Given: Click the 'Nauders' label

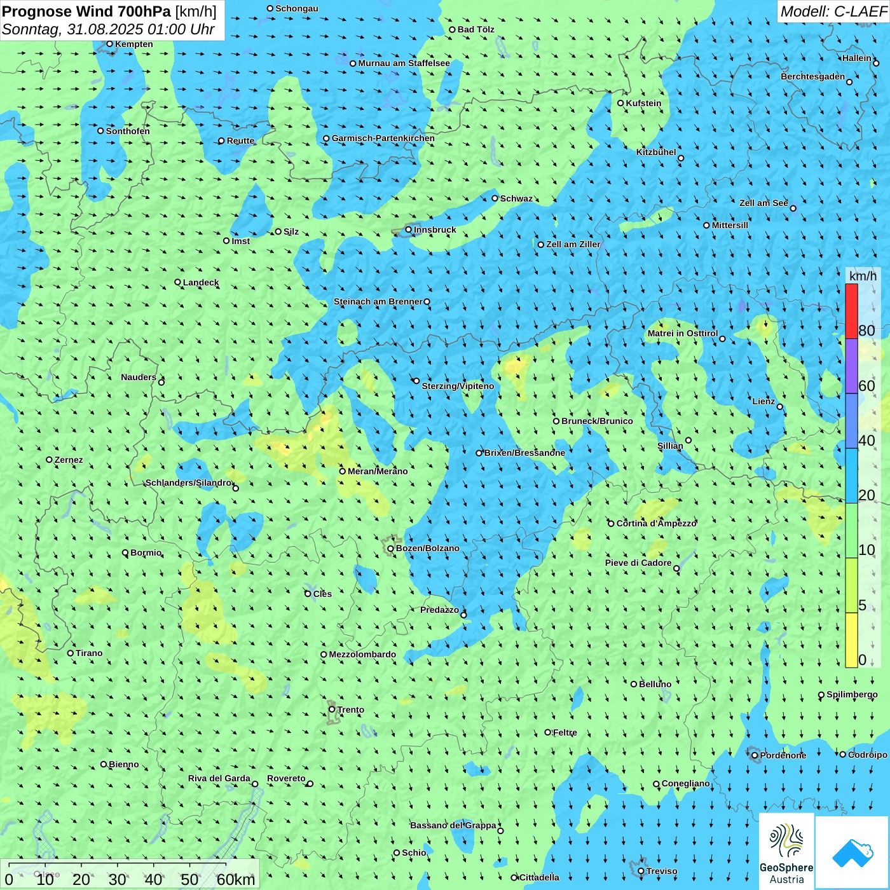Looking at the screenshot, I should [x=139, y=377].
